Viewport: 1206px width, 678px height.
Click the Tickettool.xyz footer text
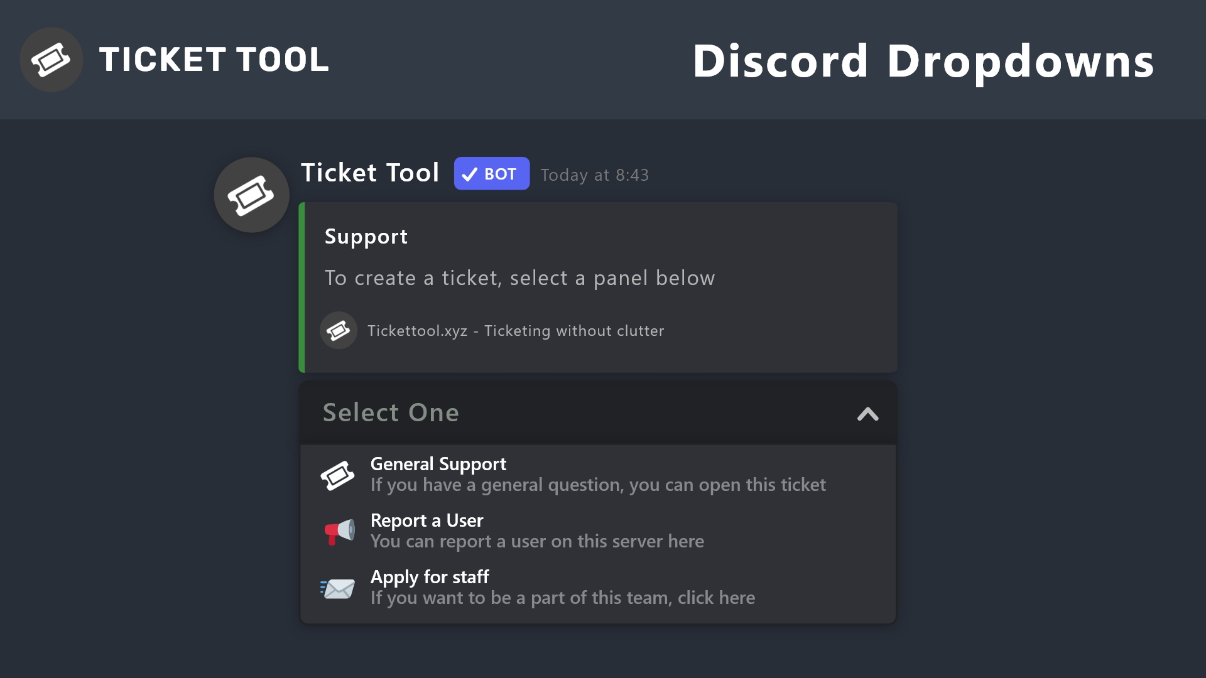[x=515, y=331]
